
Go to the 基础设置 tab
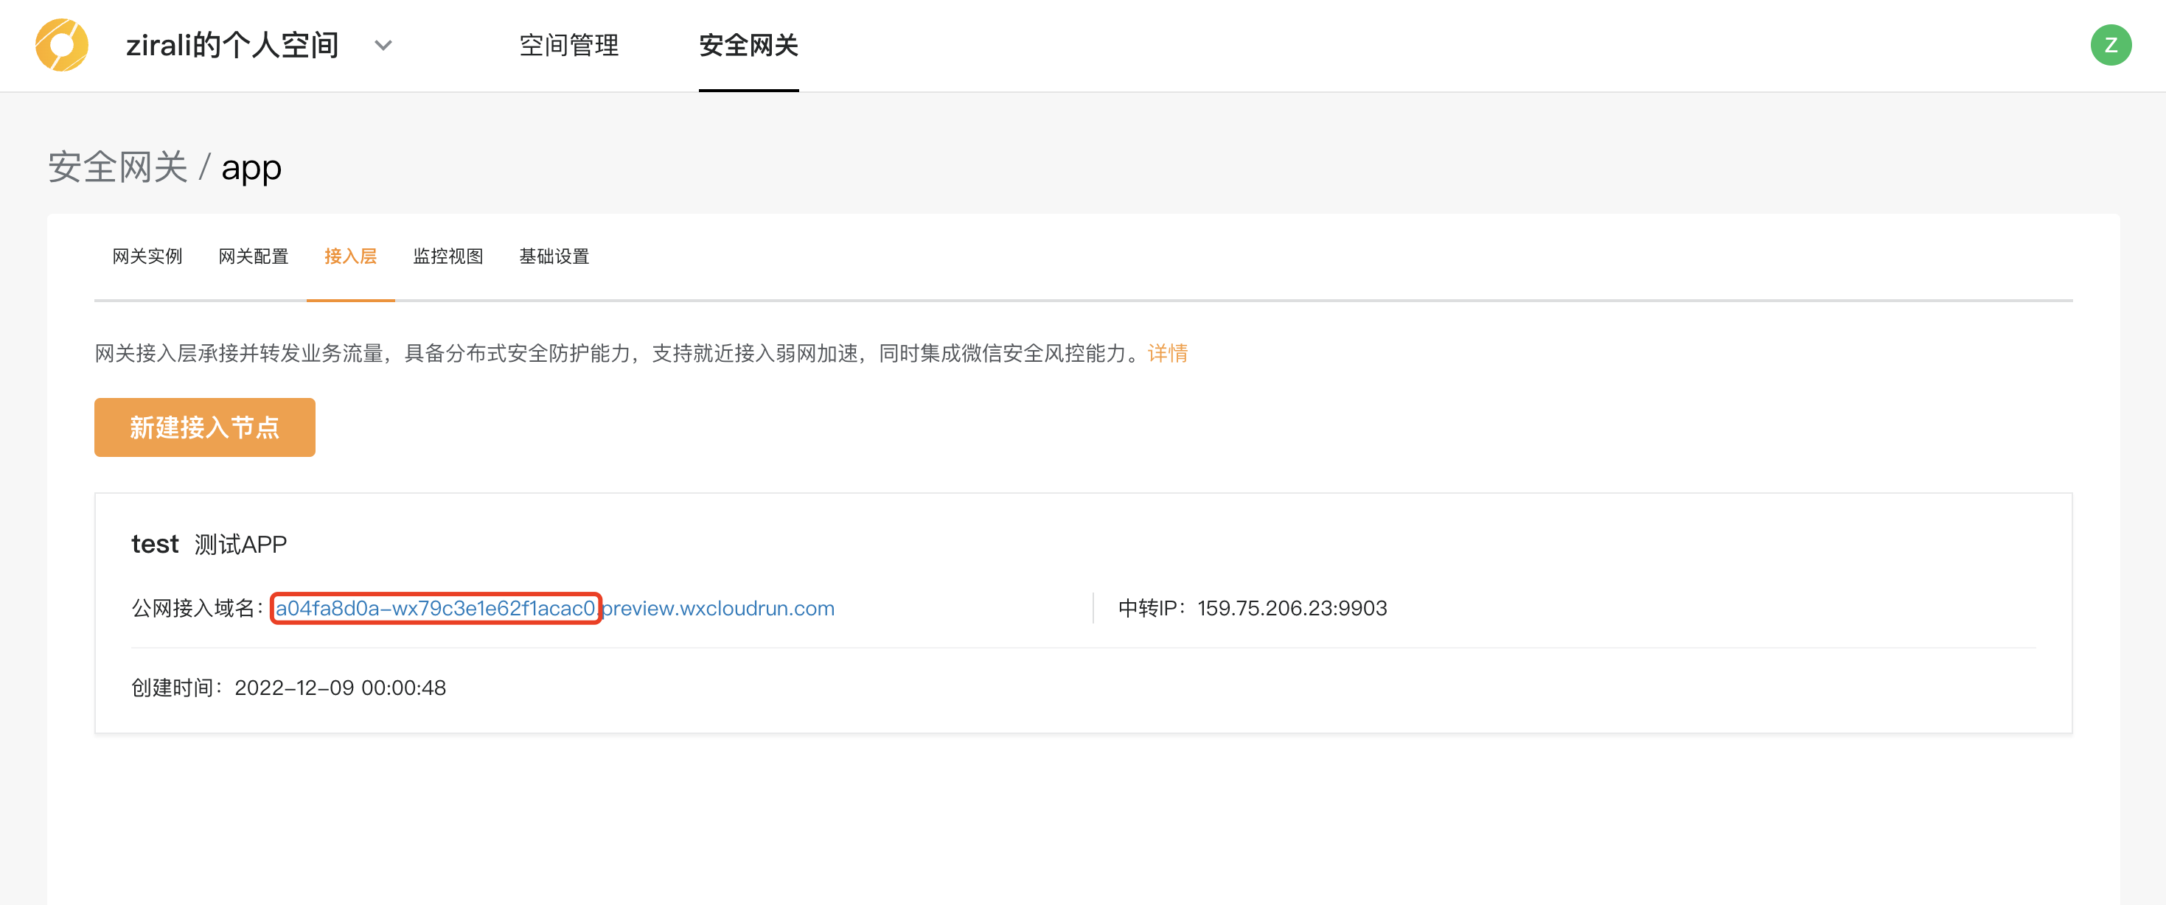point(553,256)
